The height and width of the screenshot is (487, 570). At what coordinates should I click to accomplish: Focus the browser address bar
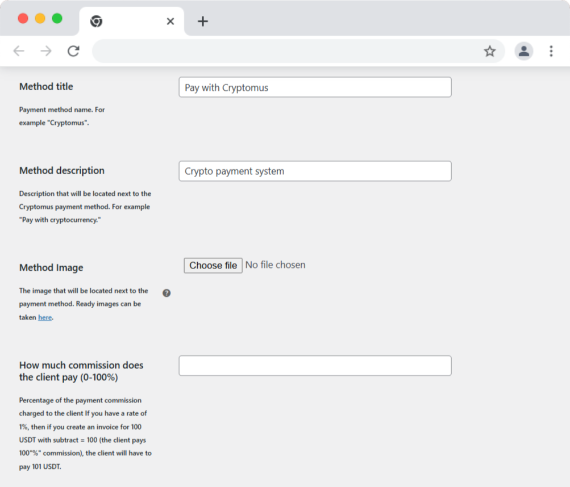point(284,52)
